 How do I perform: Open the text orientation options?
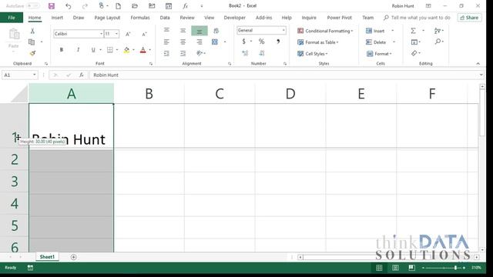click(200, 53)
